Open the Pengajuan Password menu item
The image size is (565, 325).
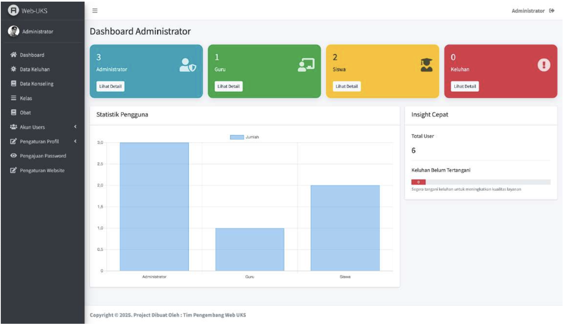42,156
